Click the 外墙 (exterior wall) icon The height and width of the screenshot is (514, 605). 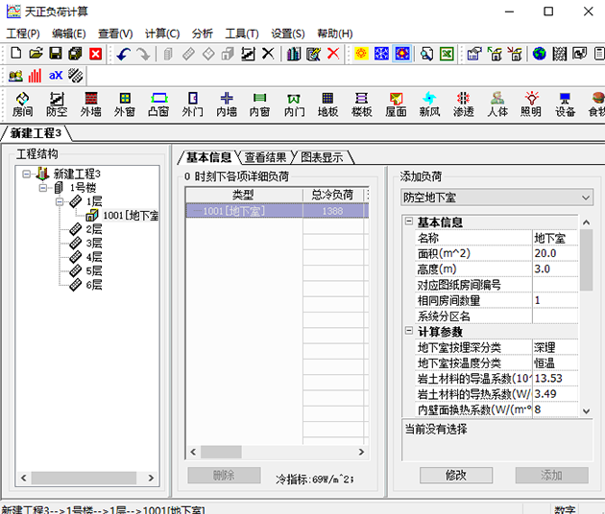(x=90, y=104)
